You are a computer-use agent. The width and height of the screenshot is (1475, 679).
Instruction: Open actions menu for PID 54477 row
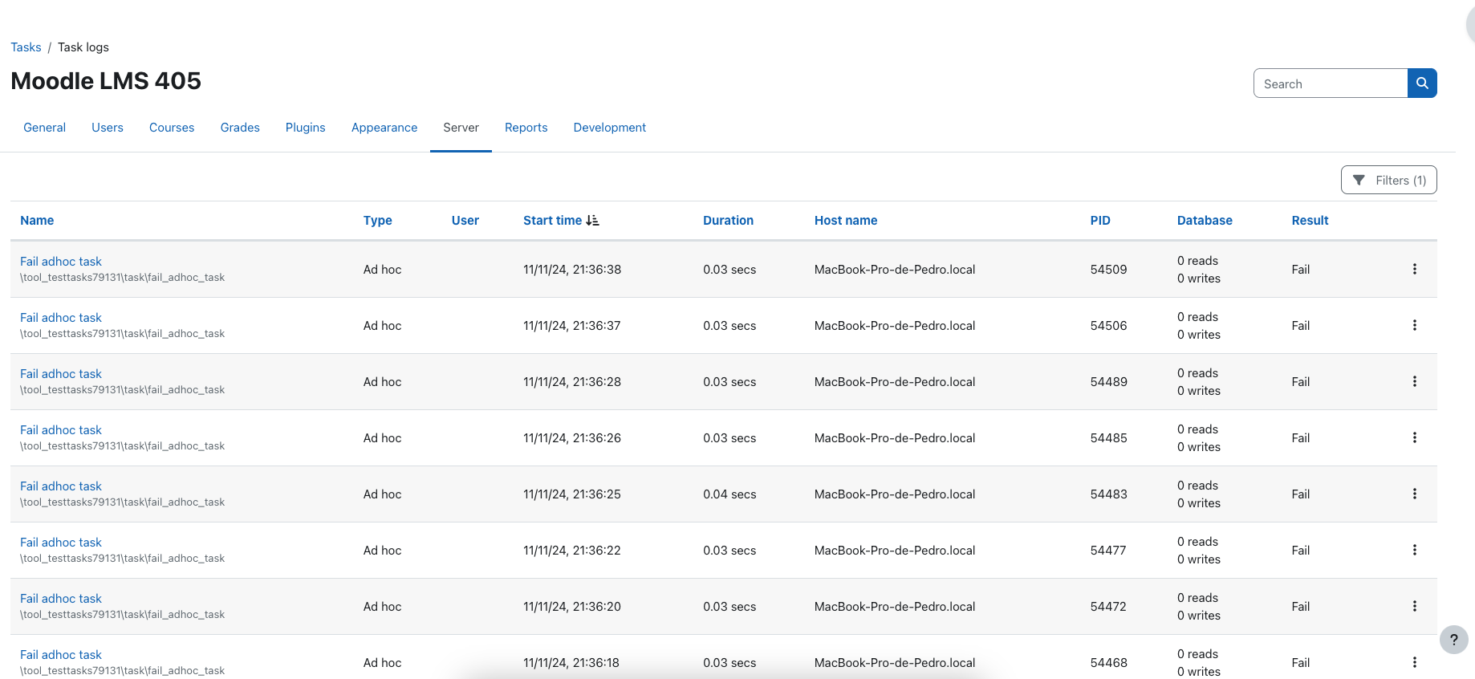[x=1415, y=550]
